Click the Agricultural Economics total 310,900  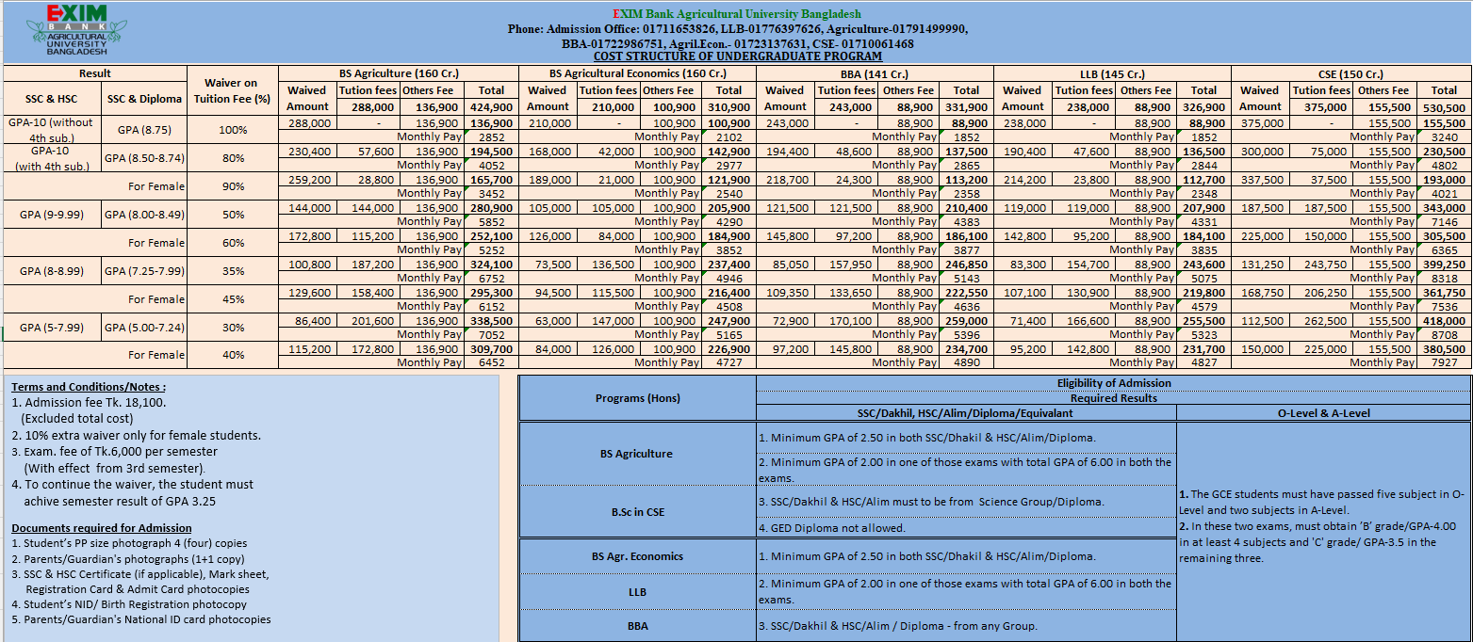[728, 107]
